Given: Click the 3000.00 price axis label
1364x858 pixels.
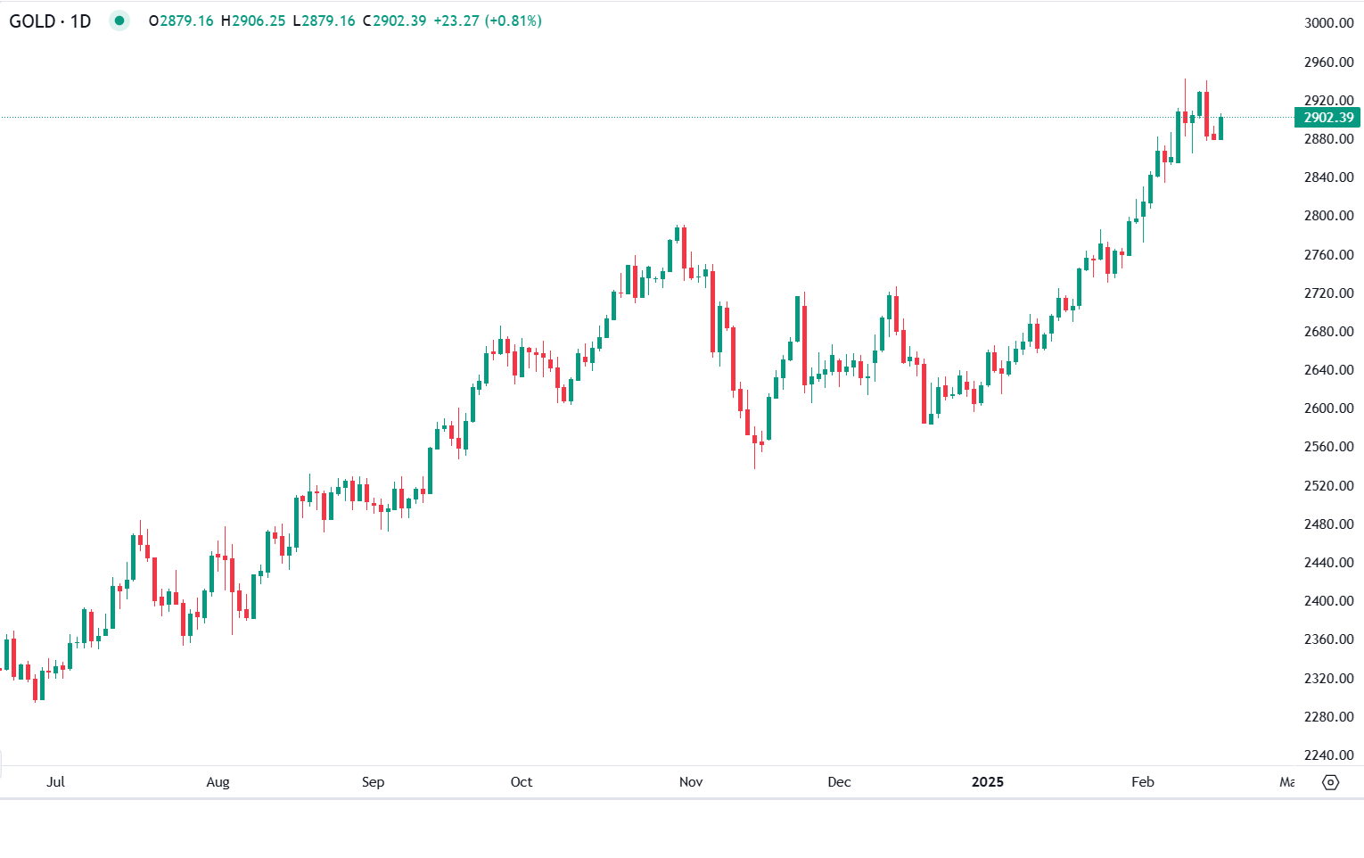Looking at the screenshot, I should (x=1328, y=23).
